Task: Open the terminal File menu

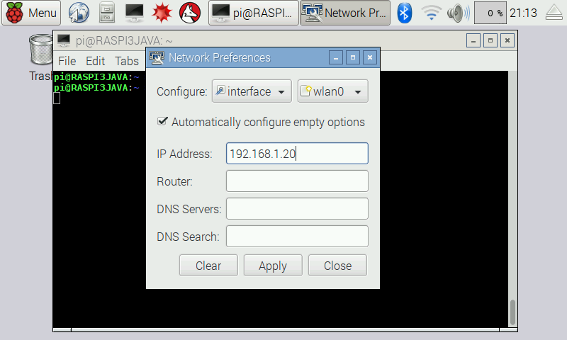Action: [x=67, y=61]
